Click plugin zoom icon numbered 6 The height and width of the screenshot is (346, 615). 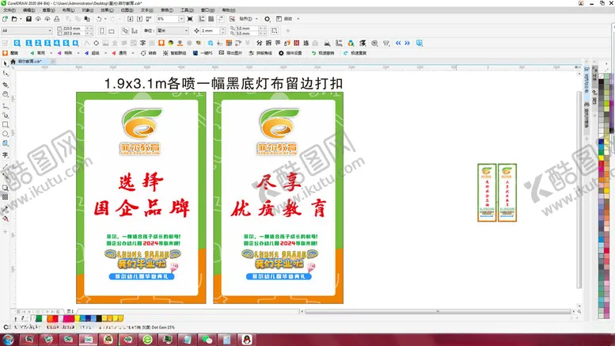click(75, 43)
